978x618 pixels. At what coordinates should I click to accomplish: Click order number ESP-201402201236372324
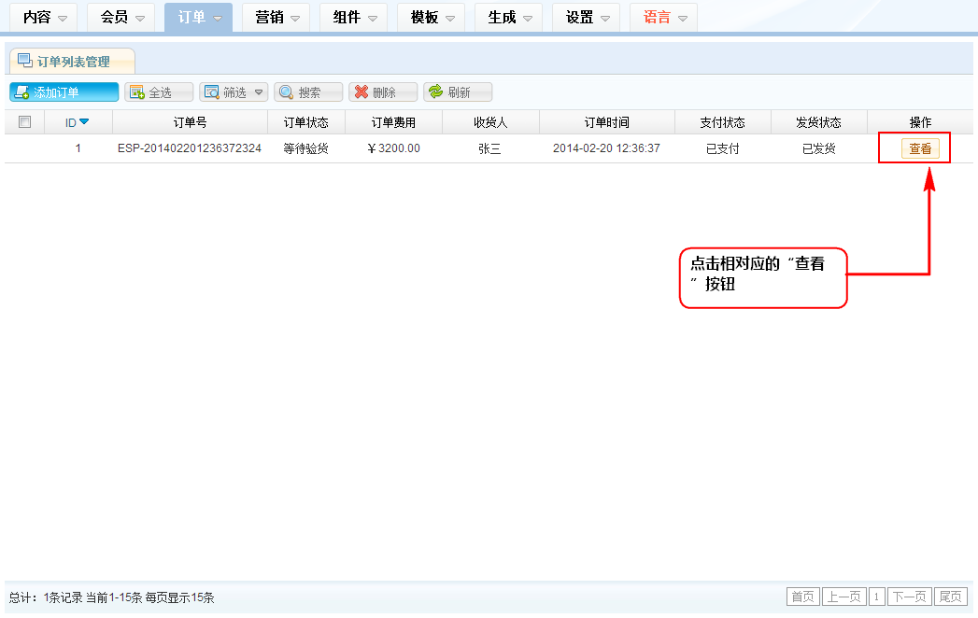click(190, 148)
